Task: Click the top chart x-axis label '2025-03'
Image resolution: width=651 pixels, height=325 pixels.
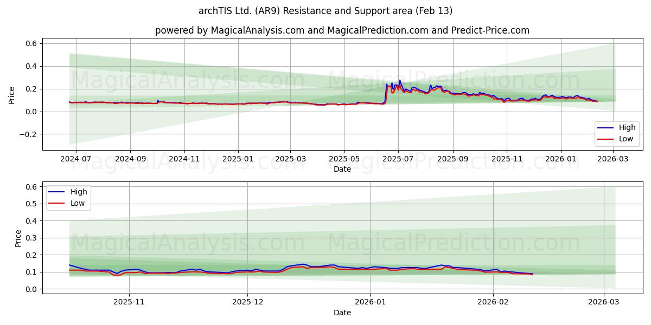Action: [x=290, y=159]
